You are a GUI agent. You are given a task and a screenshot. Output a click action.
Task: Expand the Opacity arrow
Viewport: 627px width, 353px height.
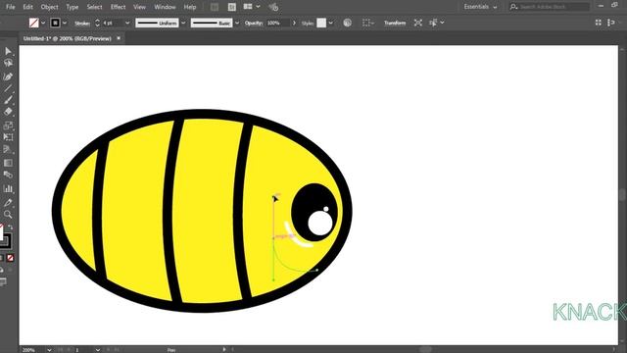tap(294, 23)
